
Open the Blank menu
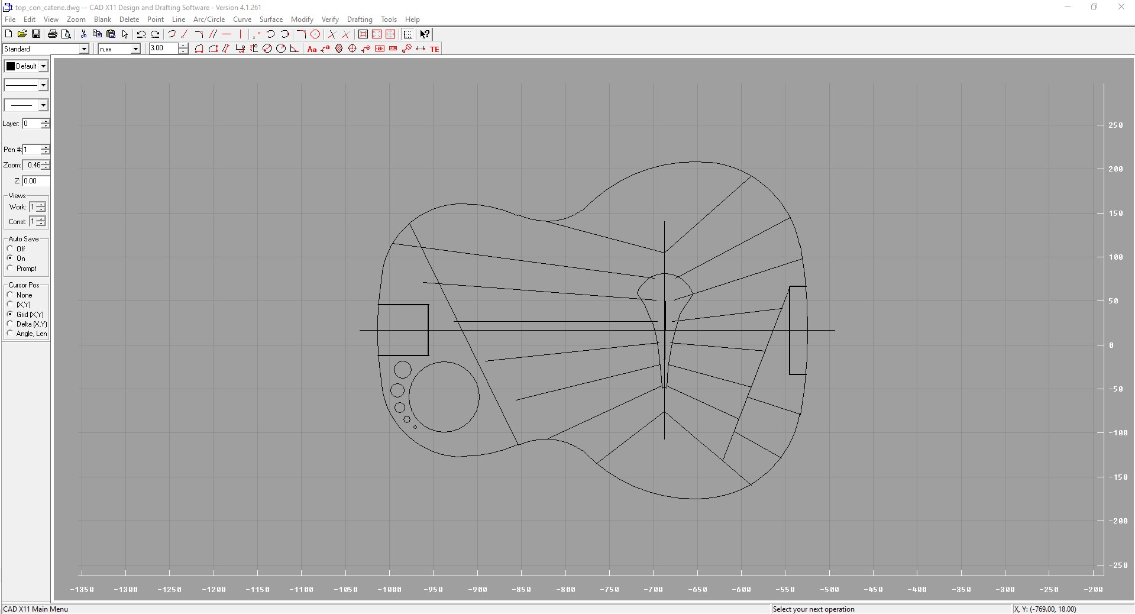coord(102,20)
